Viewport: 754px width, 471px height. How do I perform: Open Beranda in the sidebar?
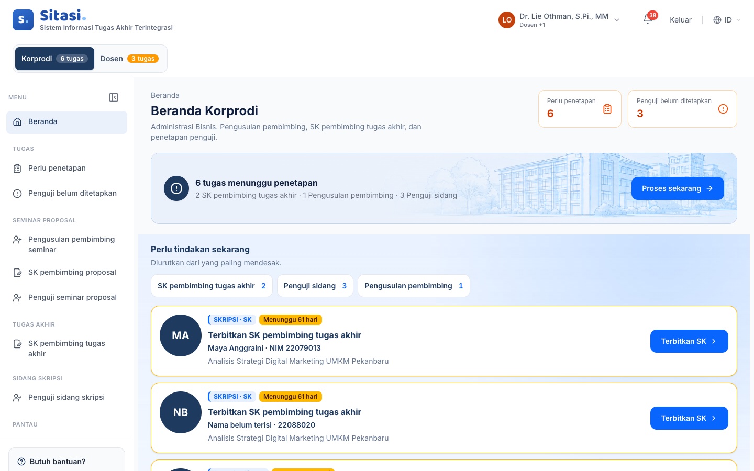pos(66,122)
